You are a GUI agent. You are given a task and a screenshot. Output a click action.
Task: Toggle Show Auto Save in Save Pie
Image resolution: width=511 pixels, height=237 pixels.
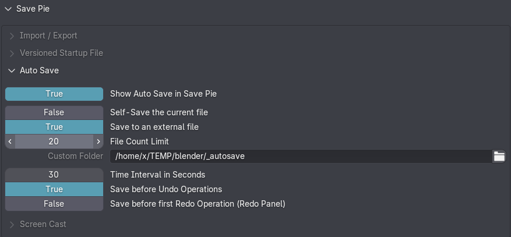click(54, 94)
